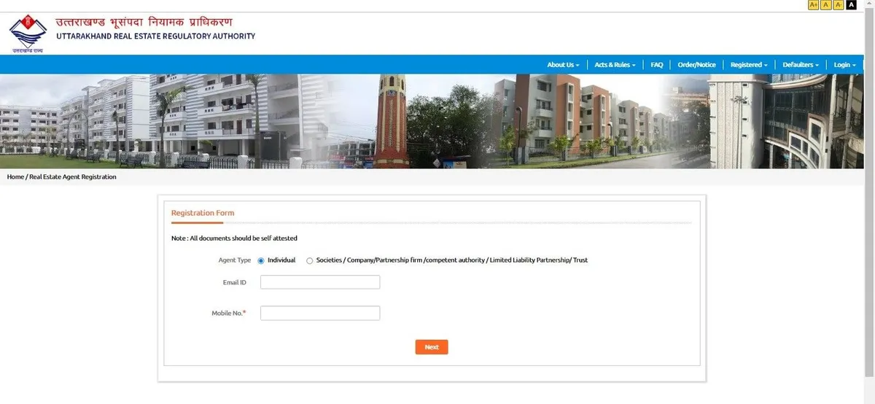Click the Uttarakhand state emblem logo

coord(27,33)
